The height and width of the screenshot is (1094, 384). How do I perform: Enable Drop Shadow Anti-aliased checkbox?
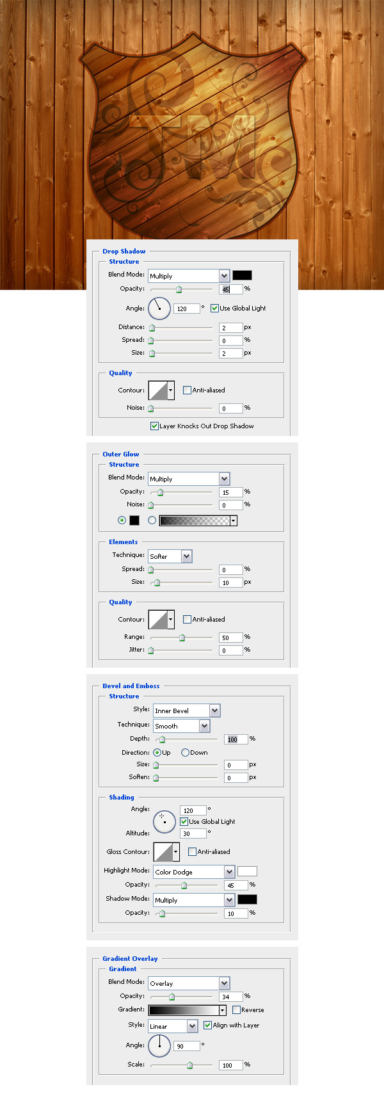click(x=187, y=390)
